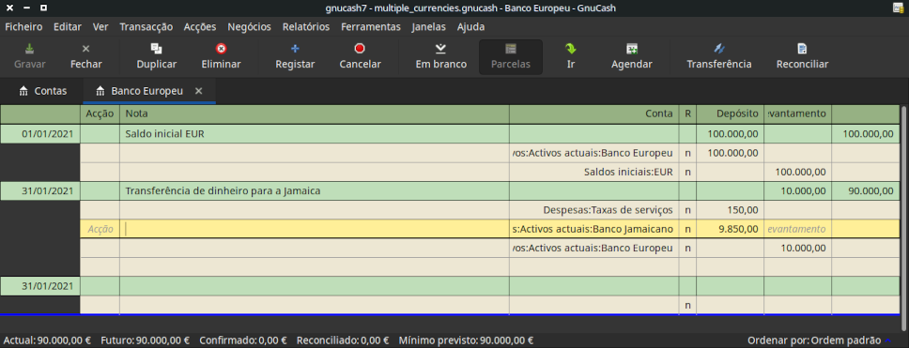Click 'Ordenar por: Ordem padrão' status text
This screenshot has width=909, height=348.
pos(814,340)
